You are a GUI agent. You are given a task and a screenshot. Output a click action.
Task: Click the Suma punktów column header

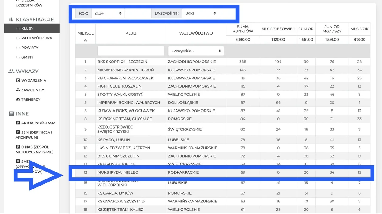point(243,29)
